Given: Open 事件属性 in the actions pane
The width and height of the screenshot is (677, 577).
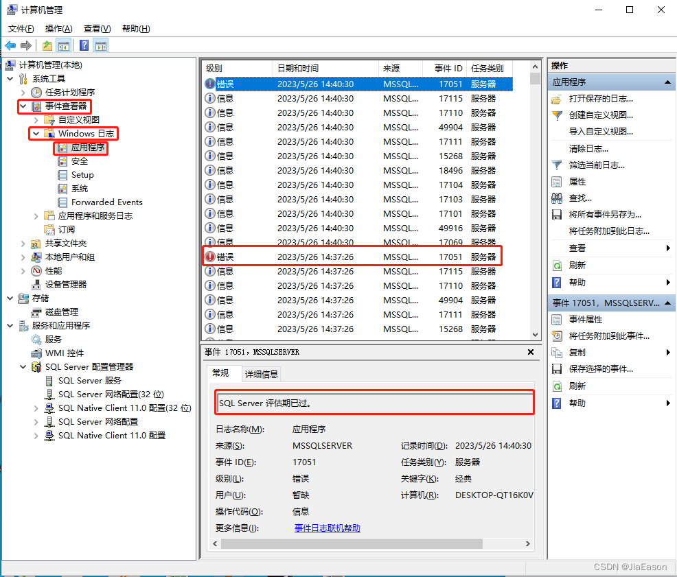Looking at the screenshot, I should point(586,319).
